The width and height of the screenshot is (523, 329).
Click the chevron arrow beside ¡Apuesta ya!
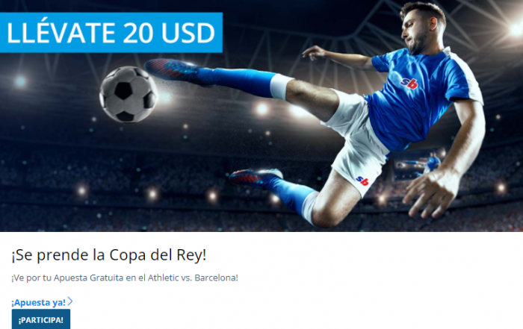pyautogui.click(x=70, y=301)
